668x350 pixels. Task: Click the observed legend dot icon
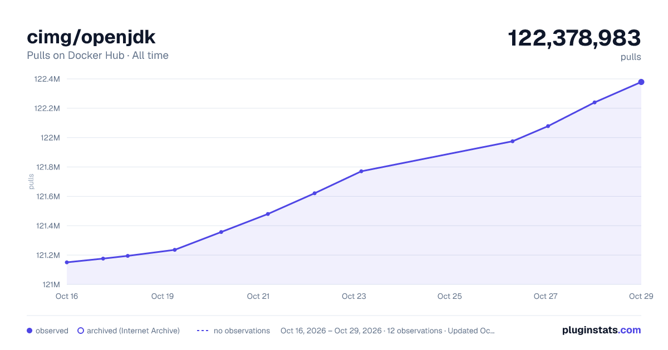pyautogui.click(x=30, y=331)
